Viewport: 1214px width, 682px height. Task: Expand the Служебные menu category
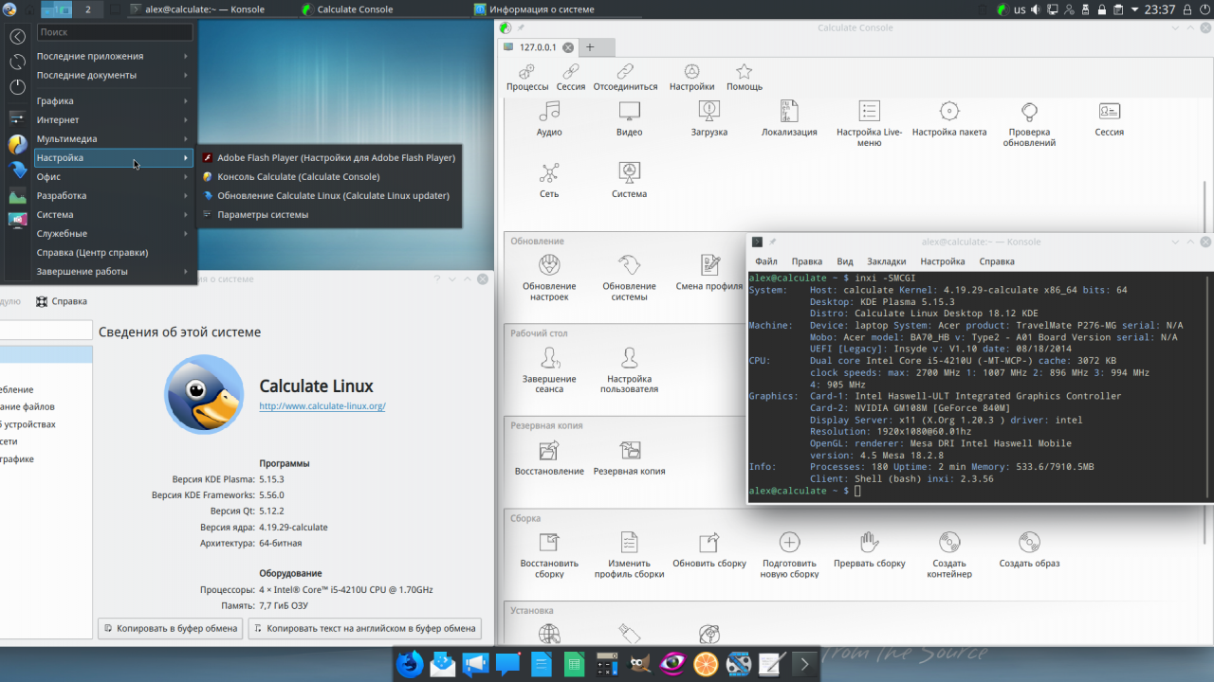tap(113, 233)
